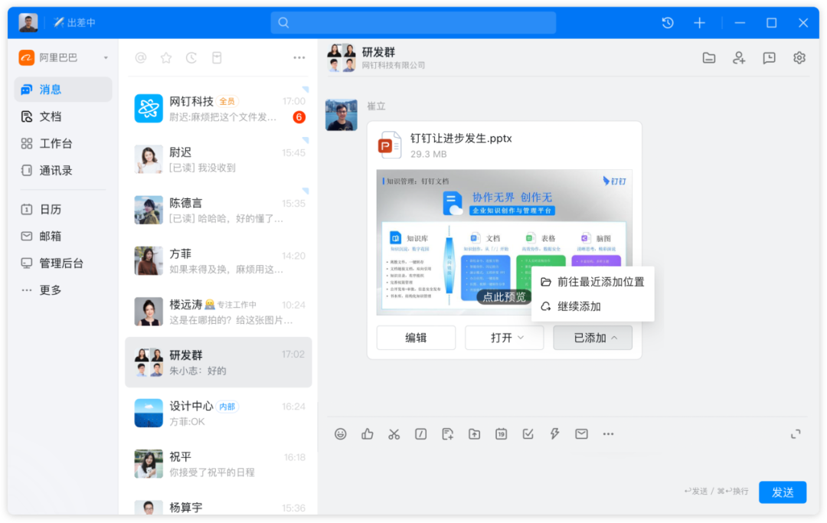Click the new document icon in toolbar
This screenshot has width=827, height=523.
tap(448, 434)
